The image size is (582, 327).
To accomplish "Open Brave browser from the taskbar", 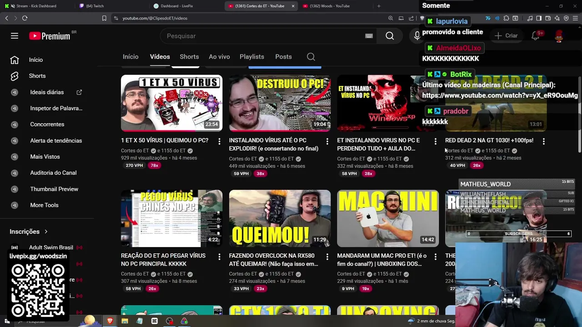I will 110,321.
